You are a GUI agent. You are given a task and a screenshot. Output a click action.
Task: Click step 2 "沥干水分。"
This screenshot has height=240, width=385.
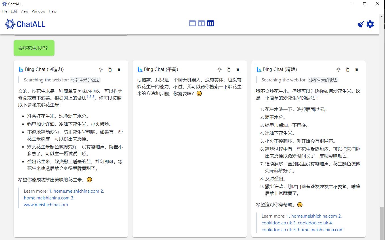275,117
